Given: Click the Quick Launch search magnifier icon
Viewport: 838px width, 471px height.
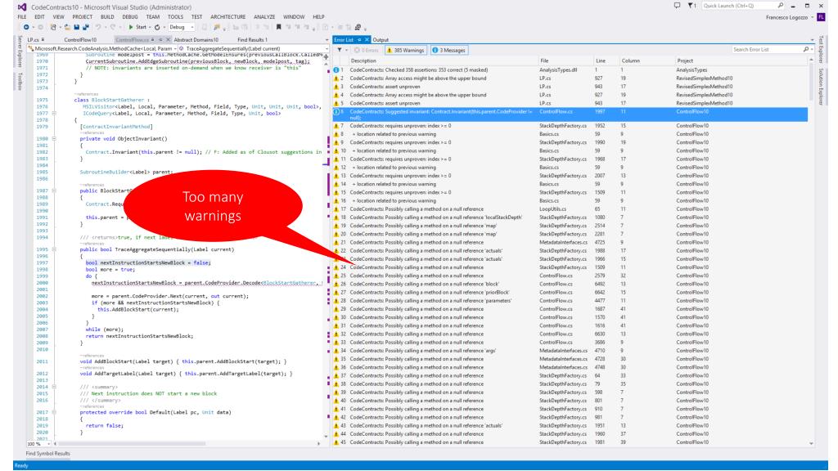Looking at the screenshot, I should click(x=780, y=6).
